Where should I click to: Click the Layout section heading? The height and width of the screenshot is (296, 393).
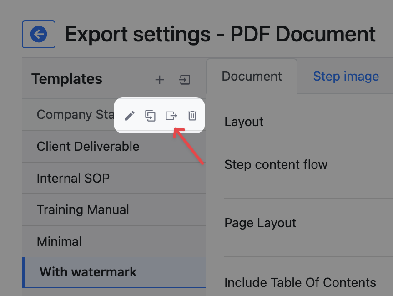(x=244, y=122)
